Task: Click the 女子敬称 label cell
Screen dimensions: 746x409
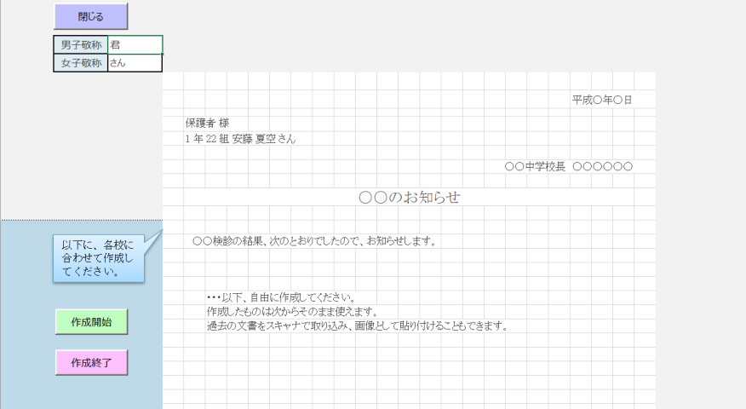Action: 81,63
